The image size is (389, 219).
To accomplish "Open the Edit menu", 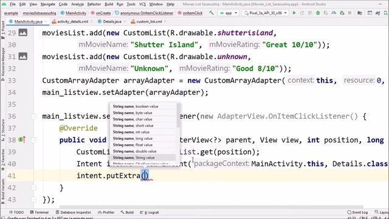I will 22,4.
